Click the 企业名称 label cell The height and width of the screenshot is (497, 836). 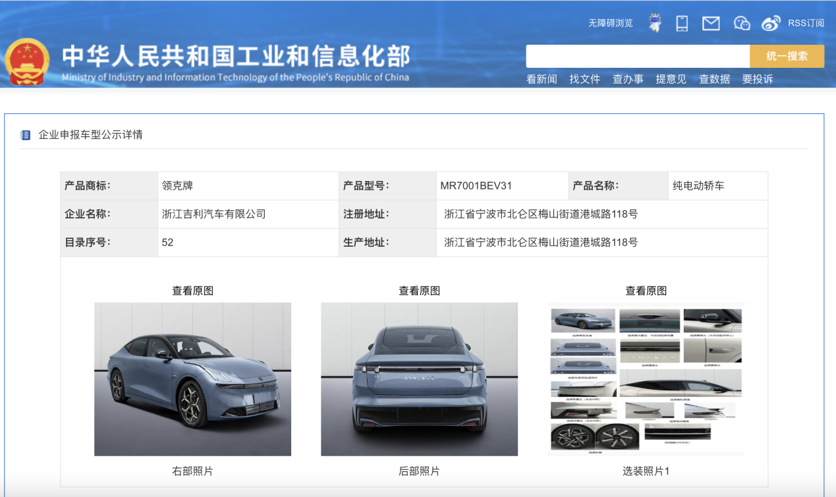[109, 214]
